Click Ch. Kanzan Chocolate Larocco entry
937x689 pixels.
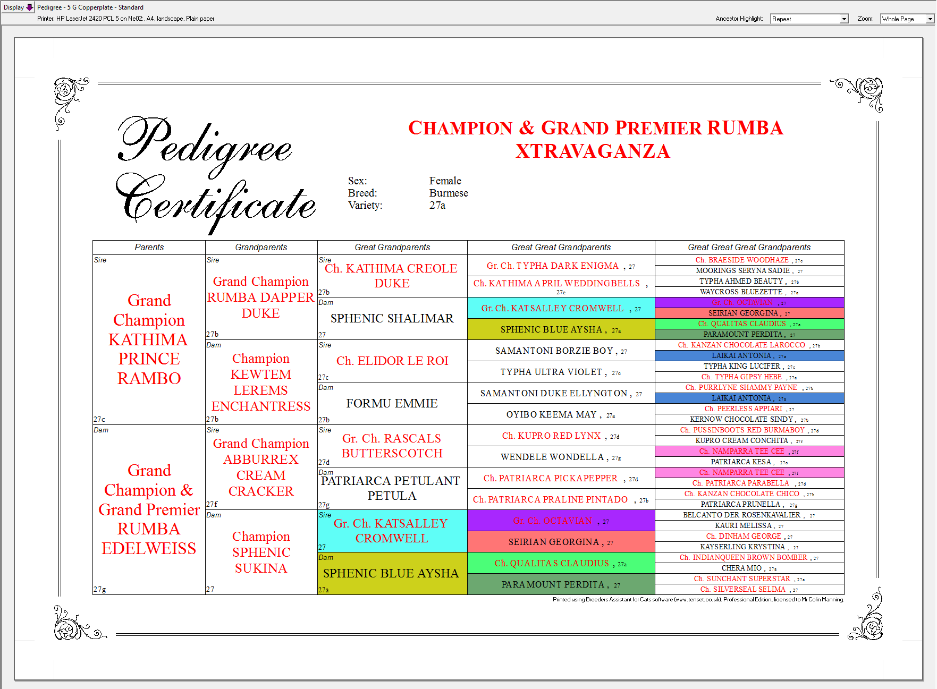pyautogui.click(x=749, y=345)
